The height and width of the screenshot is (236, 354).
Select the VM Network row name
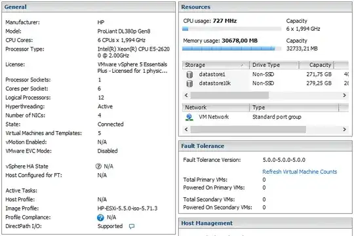pos(214,117)
